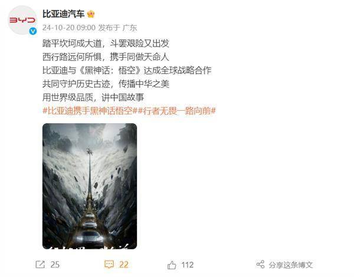
Task: Click the 发布于 广东 location text
Action: tap(117, 28)
